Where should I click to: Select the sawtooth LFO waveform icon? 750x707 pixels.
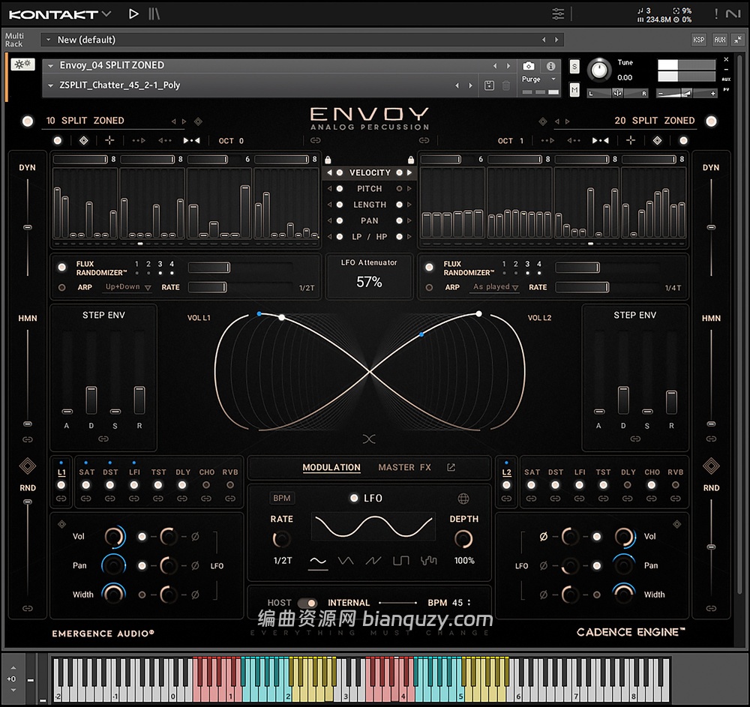pos(373,560)
